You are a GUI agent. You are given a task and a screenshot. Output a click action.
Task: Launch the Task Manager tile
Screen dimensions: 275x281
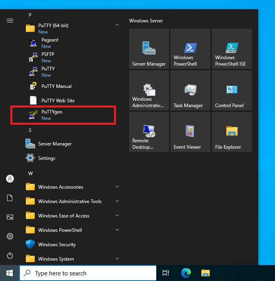click(191, 90)
